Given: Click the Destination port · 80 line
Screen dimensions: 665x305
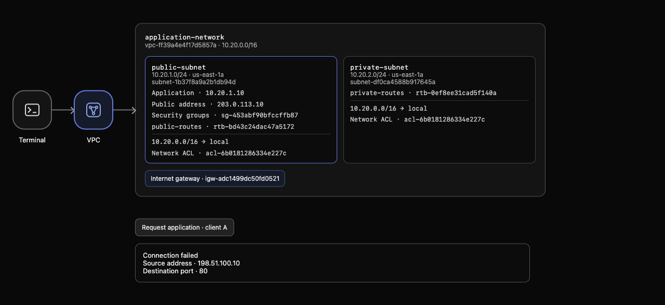Looking at the screenshot, I should pos(175,271).
